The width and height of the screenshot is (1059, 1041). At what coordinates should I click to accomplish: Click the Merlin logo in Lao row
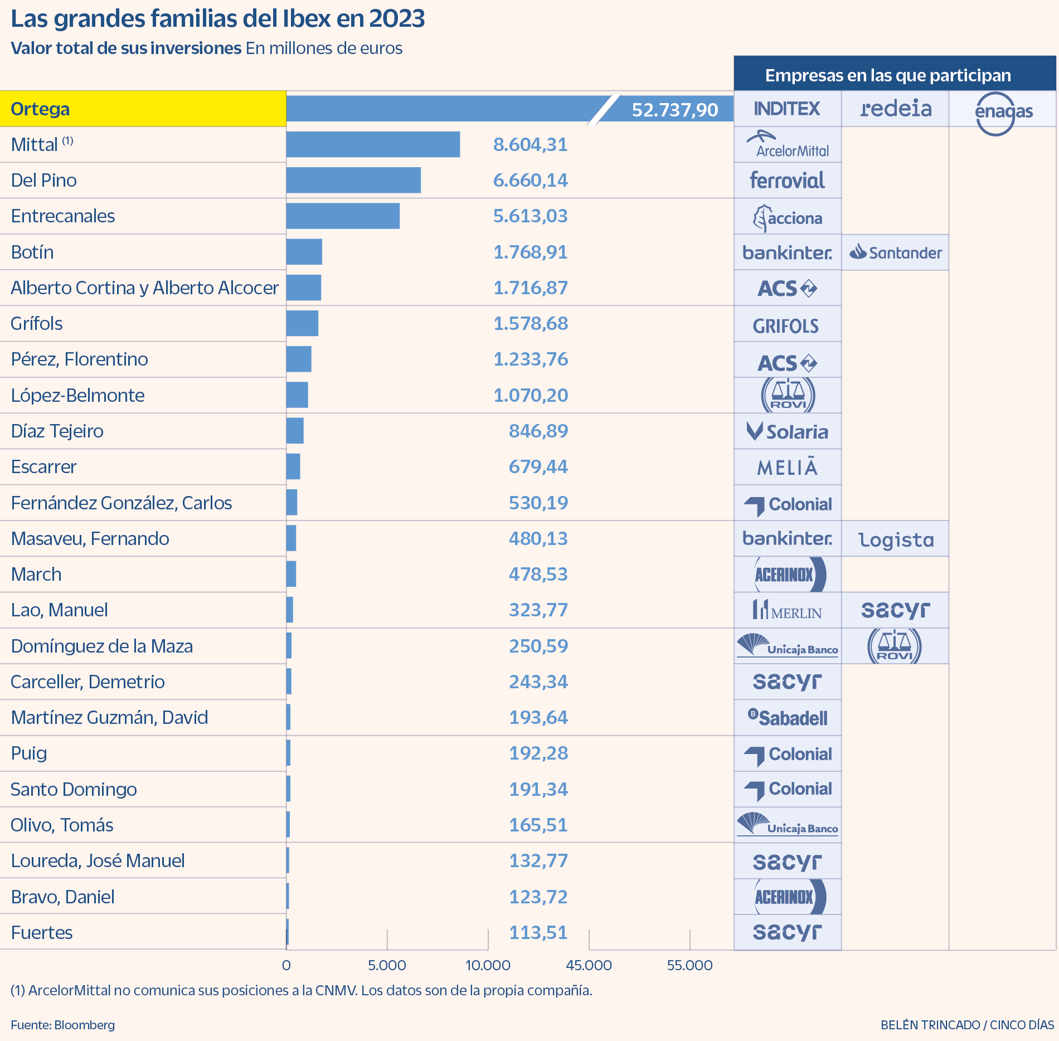pos(787,611)
